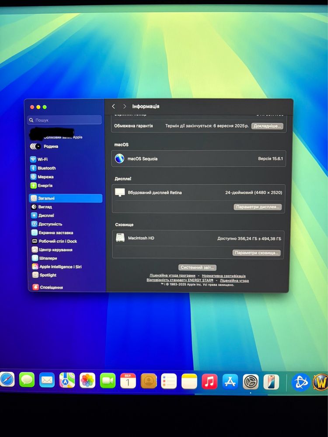This screenshot has height=437, width=328.
Task: Open FaceTime from the Dock
Action: (x=108, y=381)
